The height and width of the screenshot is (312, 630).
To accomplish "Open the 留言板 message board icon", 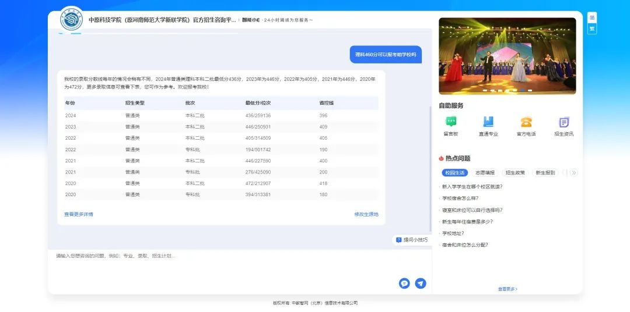I will click(451, 122).
